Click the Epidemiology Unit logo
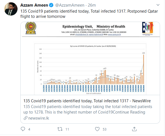165x136 pixels. tap(147, 29)
